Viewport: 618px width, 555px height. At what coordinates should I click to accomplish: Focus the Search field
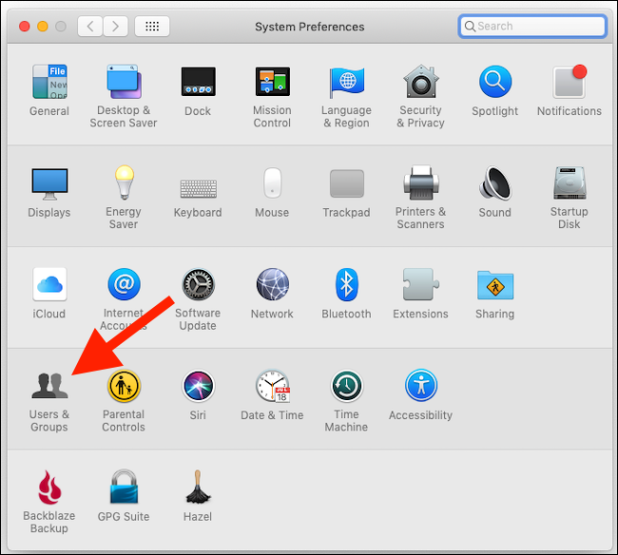point(532,27)
